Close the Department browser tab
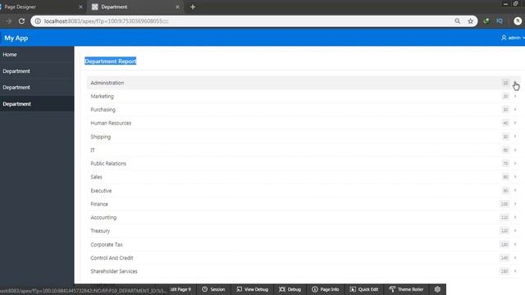 [177, 7]
